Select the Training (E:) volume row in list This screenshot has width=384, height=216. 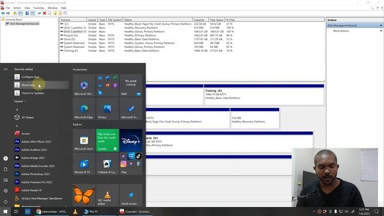pyautogui.click(x=147, y=50)
